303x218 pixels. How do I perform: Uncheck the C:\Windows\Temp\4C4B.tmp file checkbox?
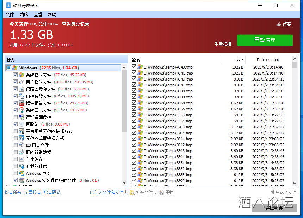[x=134, y=67]
